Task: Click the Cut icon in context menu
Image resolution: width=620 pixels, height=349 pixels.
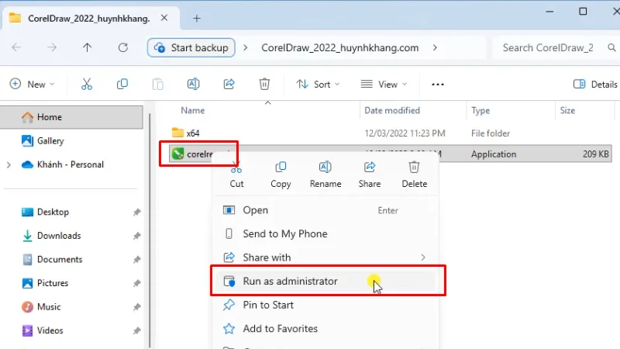Action: [237, 168]
